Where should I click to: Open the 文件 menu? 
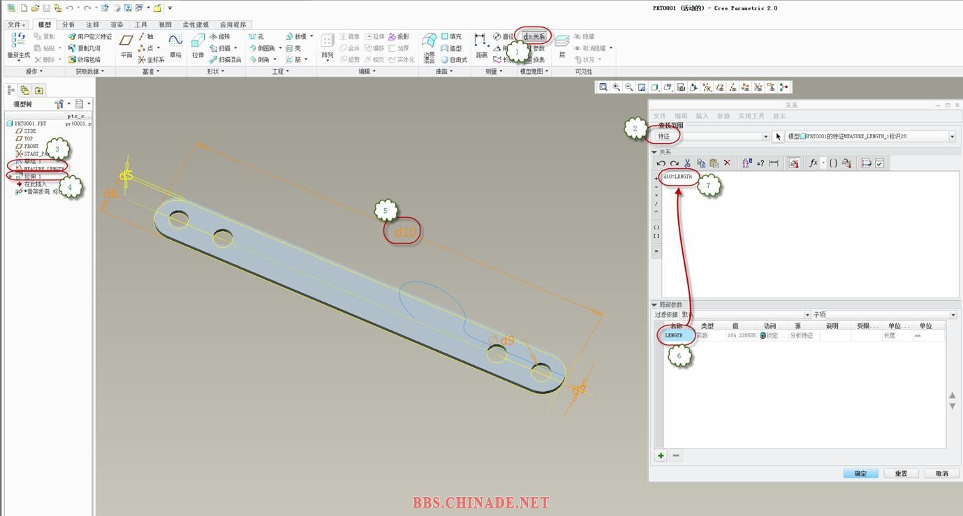(x=15, y=24)
